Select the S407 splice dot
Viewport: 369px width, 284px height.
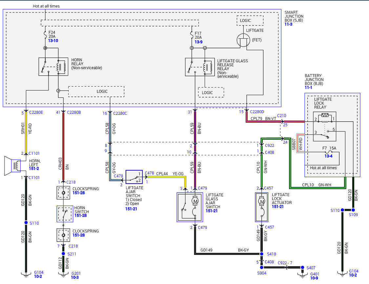[x=302, y=268]
